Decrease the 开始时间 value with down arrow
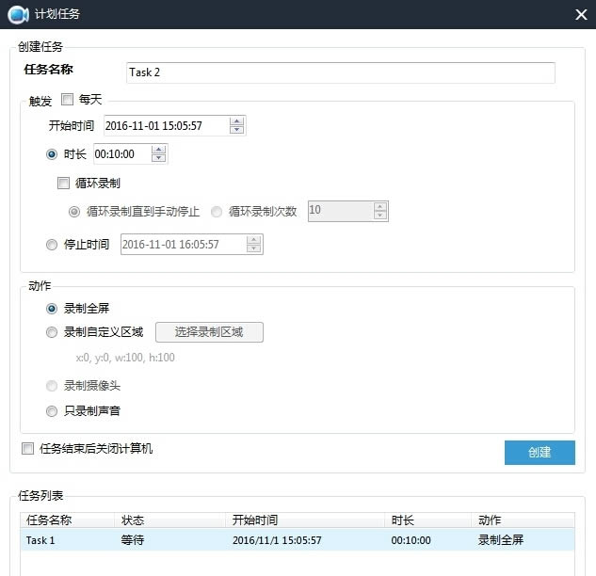 [x=237, y=130]
